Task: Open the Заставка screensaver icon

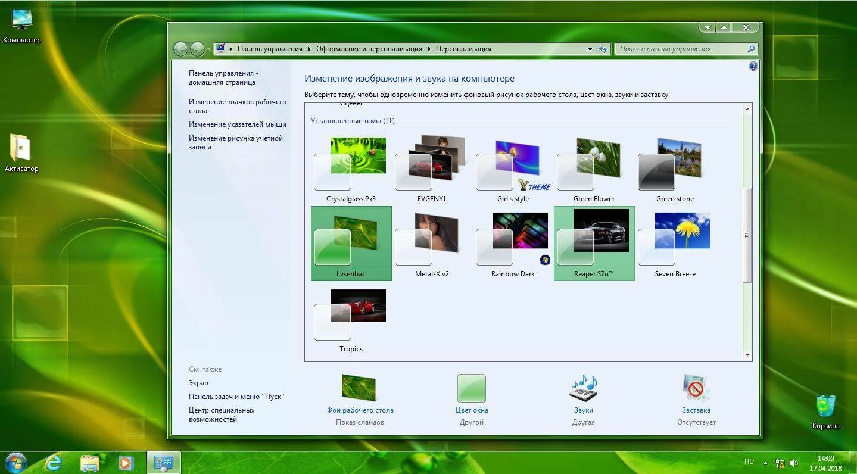Action: coord(696,388)
